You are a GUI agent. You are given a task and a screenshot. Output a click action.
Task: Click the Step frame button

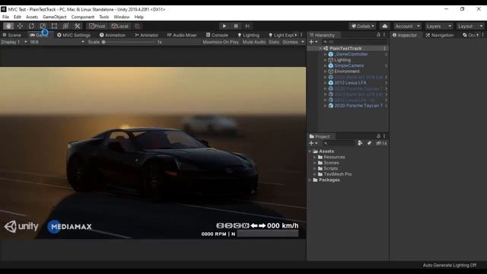pyautogui.click(x=247, y=26)
